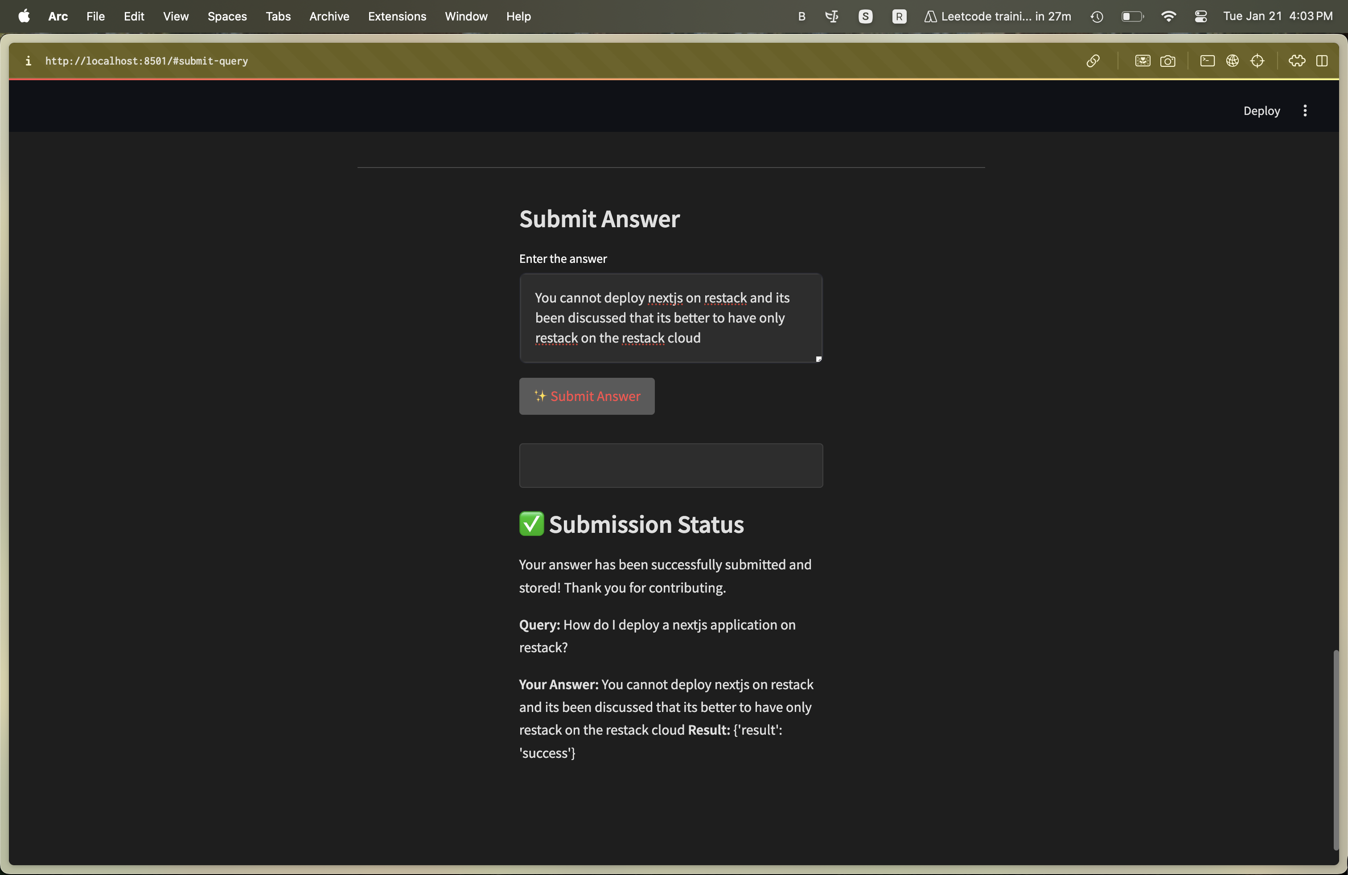
Task: Open the Archive menu
Action: pos(329,16)
